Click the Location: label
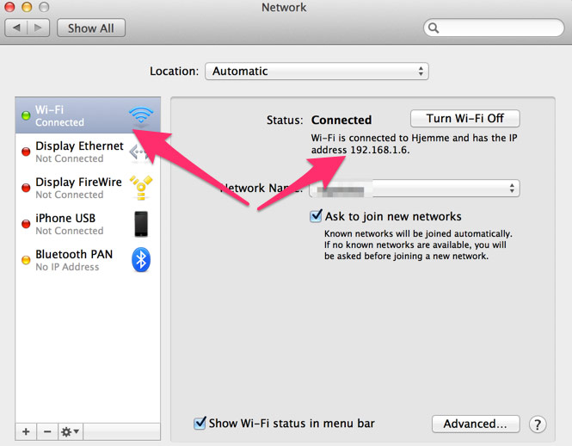The image size is (572, 446). pyautogui.click(x=174, y=71)
